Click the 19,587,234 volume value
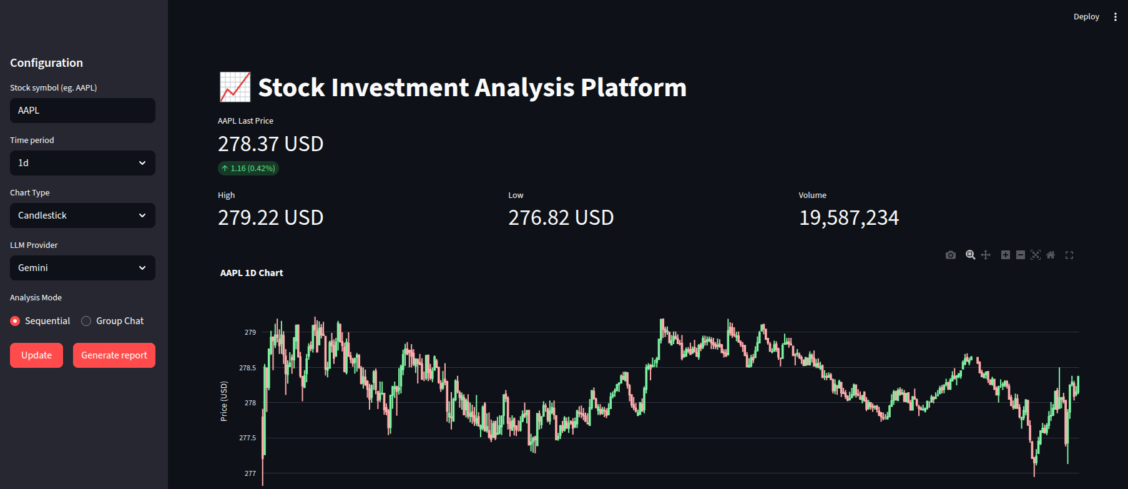This screenshot has height=489, width=1128. coord(849,218)
